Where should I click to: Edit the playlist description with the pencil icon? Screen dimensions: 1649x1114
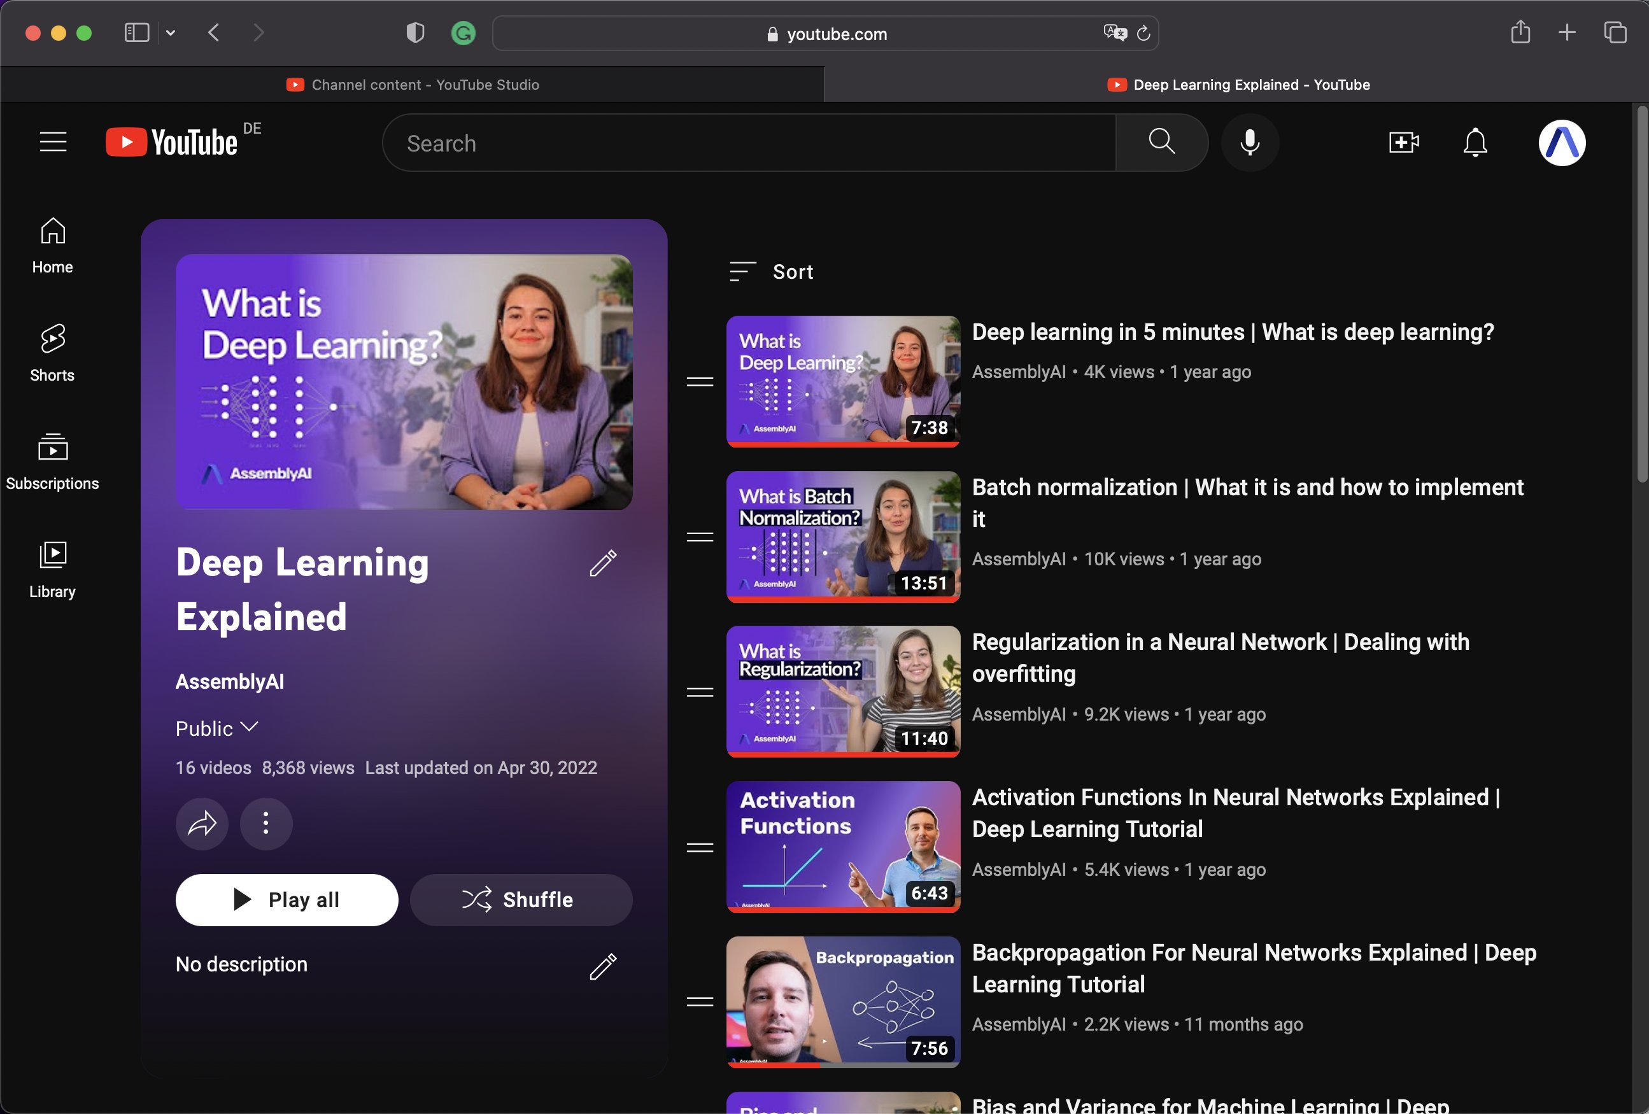603,966
